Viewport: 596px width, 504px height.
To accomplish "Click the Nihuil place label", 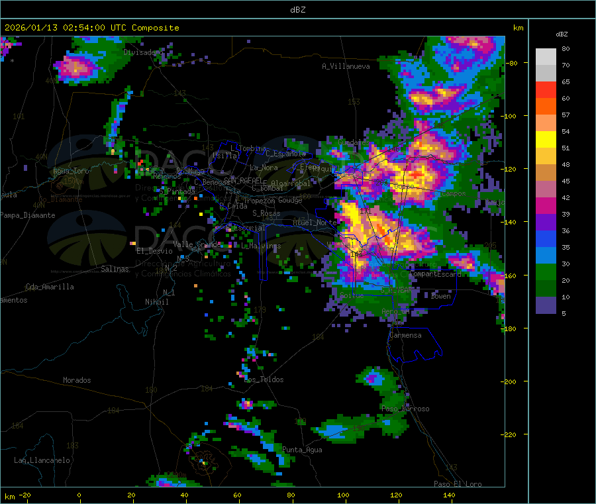I will (156, 302).
